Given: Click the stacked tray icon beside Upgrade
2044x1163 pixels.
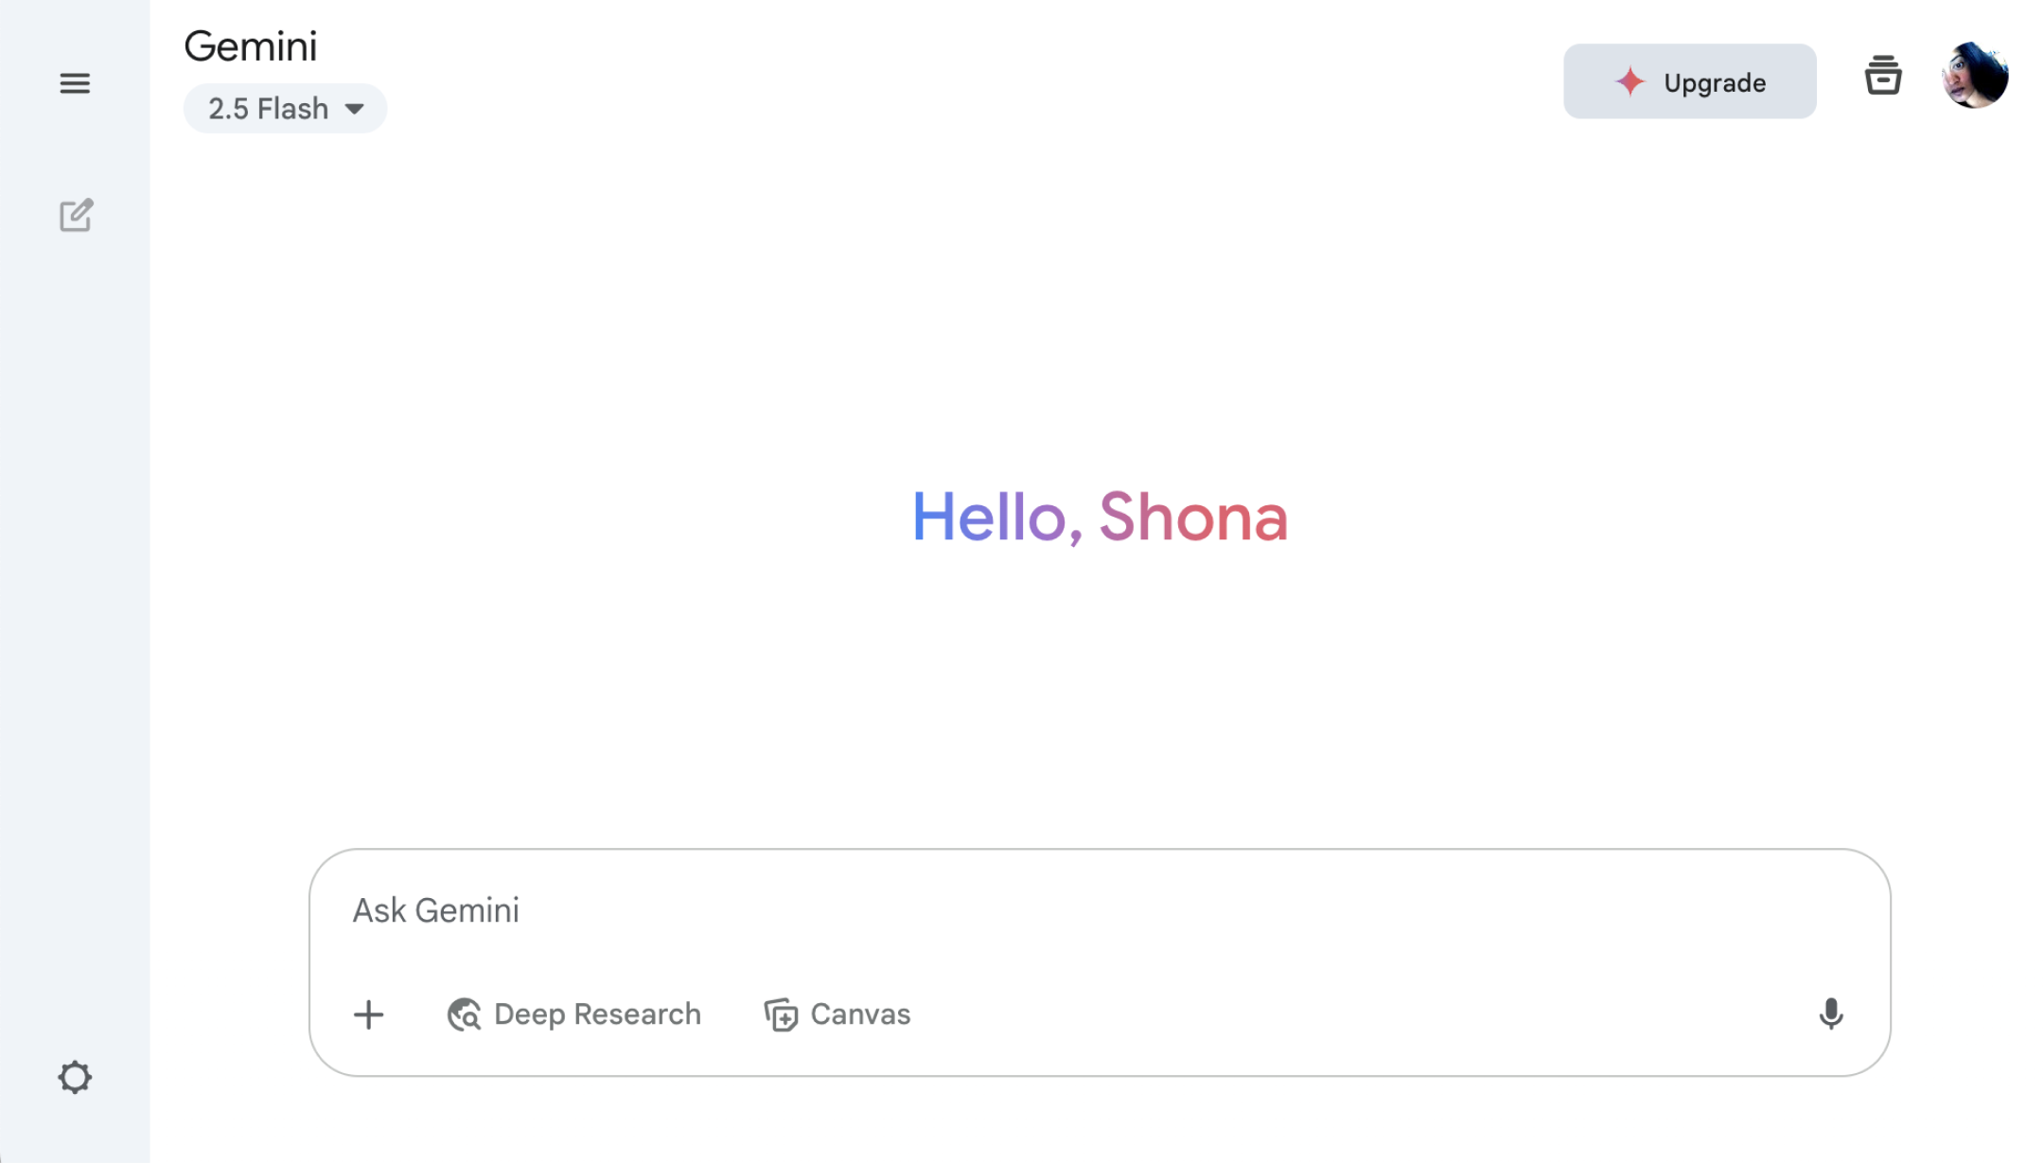Looking at the screenshot, I should coord(1882,77).
